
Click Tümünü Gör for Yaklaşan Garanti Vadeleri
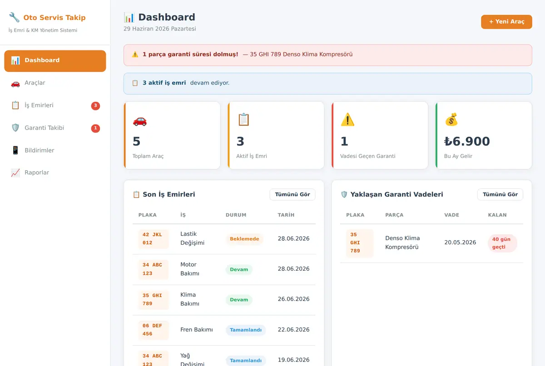(x=500, y=194)
